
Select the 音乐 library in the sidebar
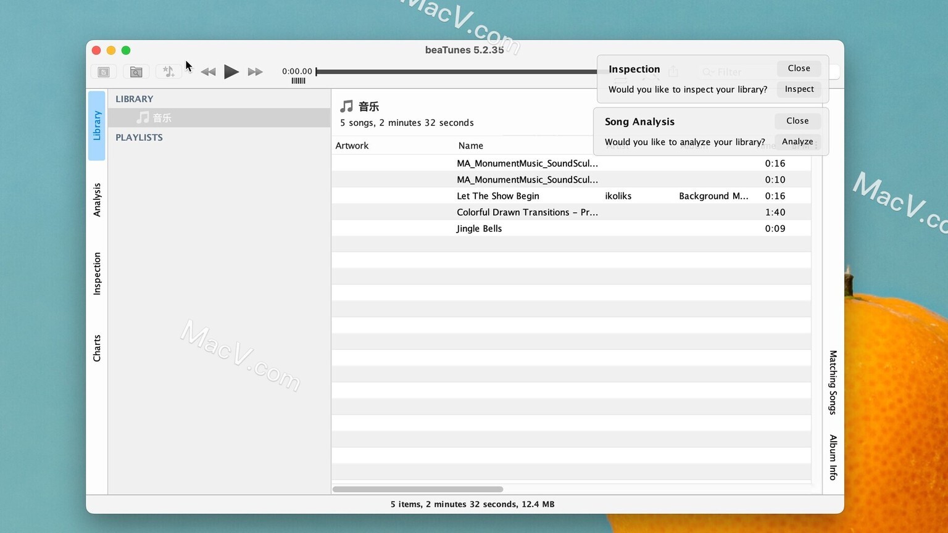click(219, 118)
